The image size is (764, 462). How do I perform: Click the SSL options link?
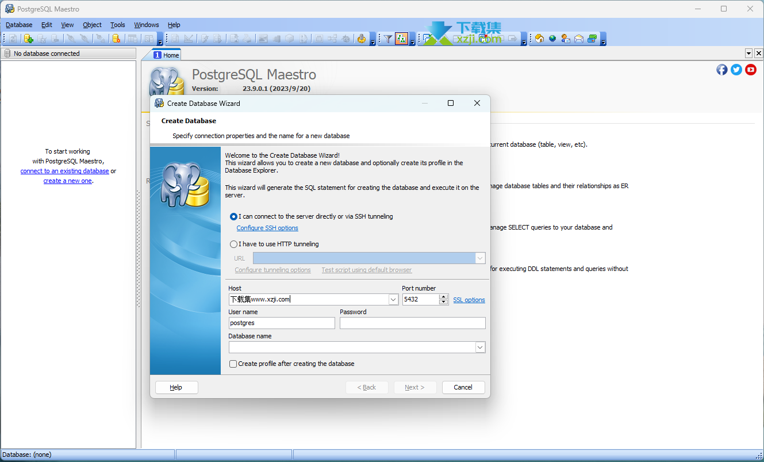tap(469, 300)
